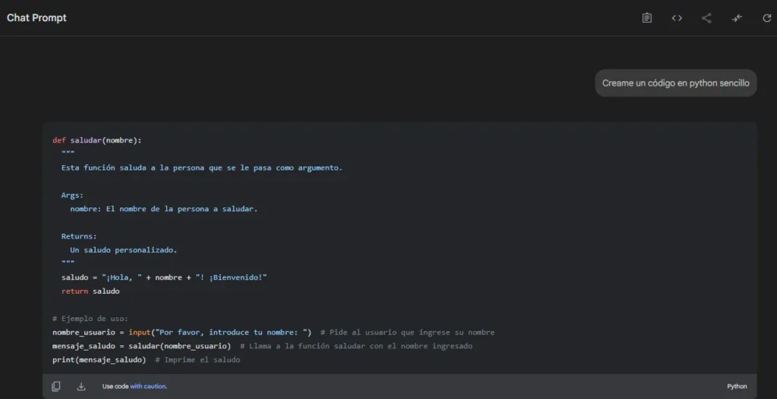Click the 'Python' language label
777x399 pixels.
point(737,387)
